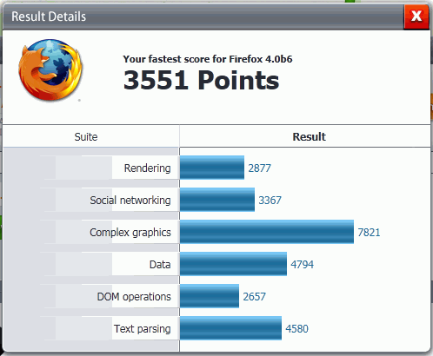Click the Rendering result bar

pyautogui.click(x=212, y=168)
